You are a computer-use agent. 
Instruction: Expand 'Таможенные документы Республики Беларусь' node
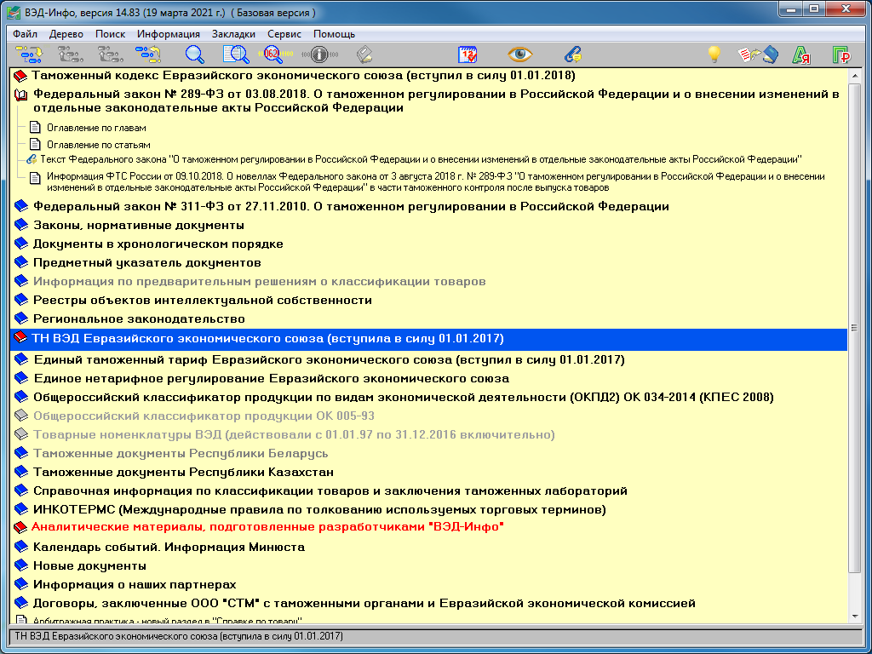tap(21, 454)
